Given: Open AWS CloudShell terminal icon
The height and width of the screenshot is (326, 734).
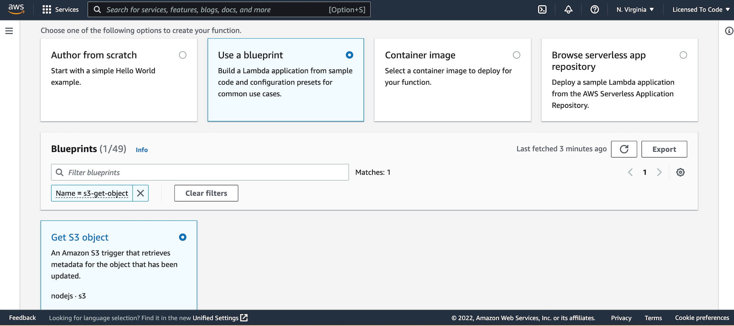Looking at the screenshot, I should (542, 10).
